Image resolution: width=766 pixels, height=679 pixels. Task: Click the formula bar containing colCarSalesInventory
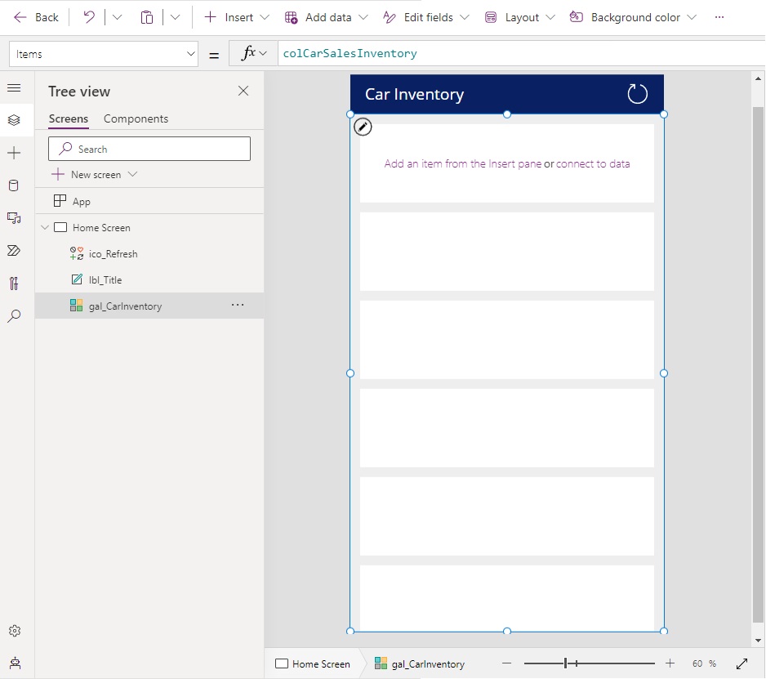[521, 53]
